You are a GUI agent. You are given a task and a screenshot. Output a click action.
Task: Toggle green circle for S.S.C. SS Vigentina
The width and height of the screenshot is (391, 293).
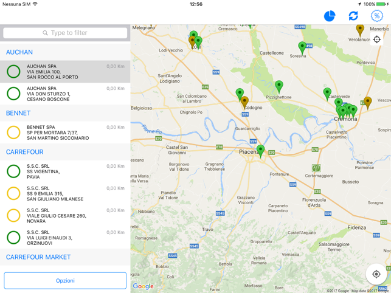[x=13, y=171]
